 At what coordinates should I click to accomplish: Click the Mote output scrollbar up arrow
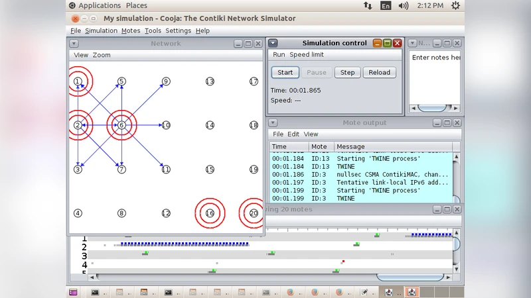456,157
